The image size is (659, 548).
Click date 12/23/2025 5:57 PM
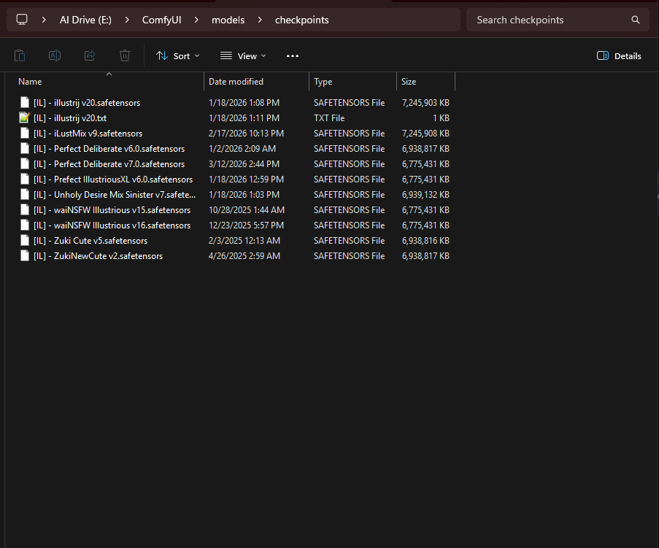[246, 225]
